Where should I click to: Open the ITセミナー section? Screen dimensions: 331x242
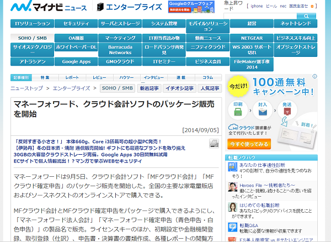(x=164, y=61)
